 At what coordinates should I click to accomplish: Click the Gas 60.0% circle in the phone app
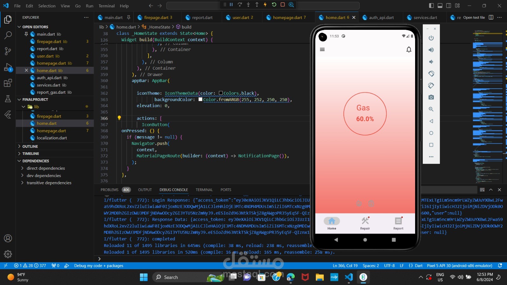tap(365, 114)
